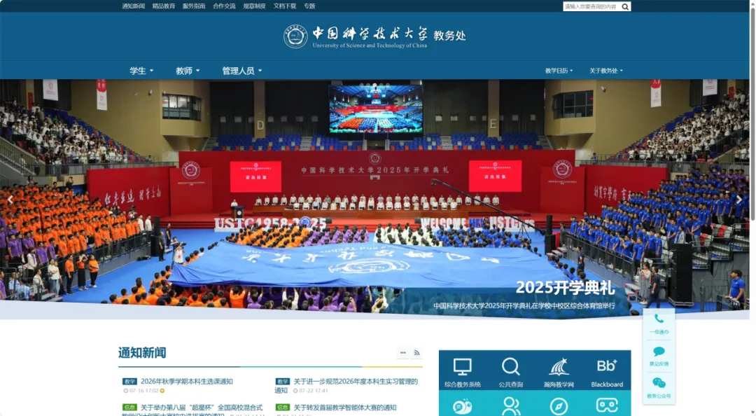Click the people icon in quick links
Image resolution: width=756 pixels, height=416 pixels.
(x=510, y=406)
